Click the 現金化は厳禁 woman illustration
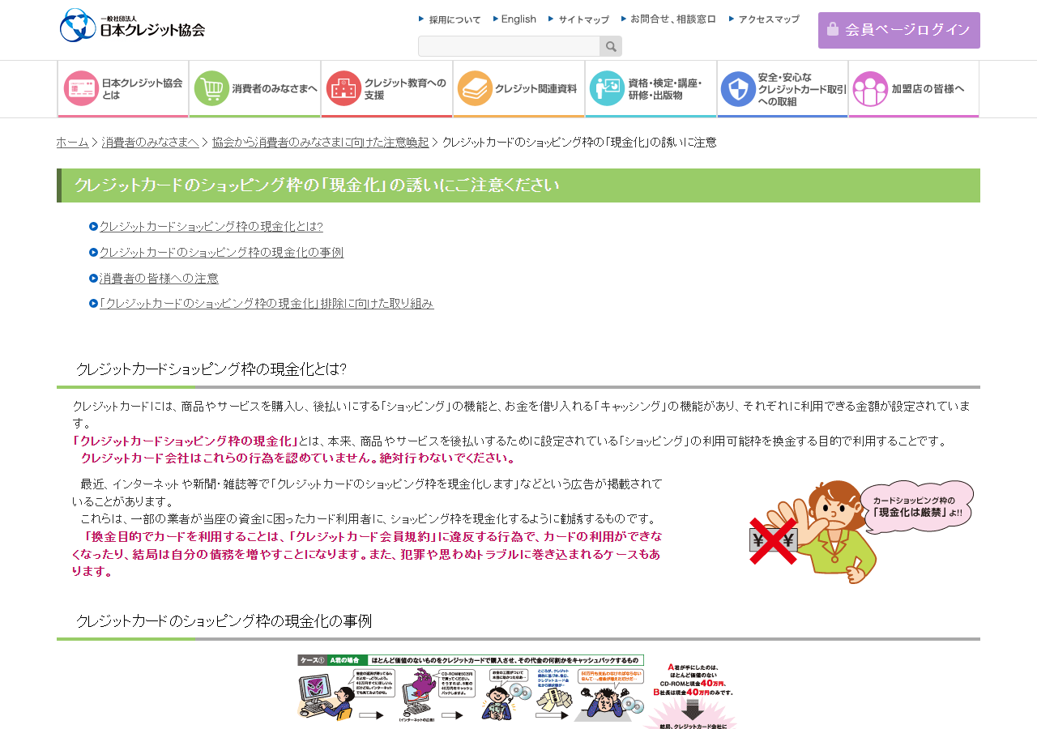 point(861,531)
